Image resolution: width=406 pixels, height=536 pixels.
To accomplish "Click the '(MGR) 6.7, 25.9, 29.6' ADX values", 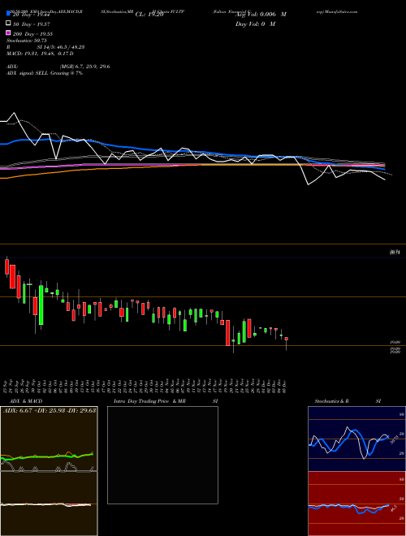I will [84, 67].
